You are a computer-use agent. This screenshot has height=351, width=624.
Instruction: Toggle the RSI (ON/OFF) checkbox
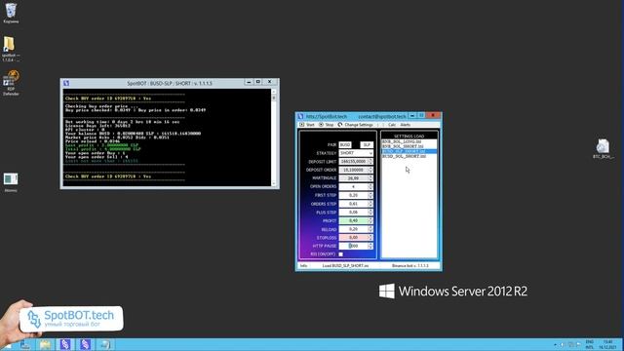(340, 254)
